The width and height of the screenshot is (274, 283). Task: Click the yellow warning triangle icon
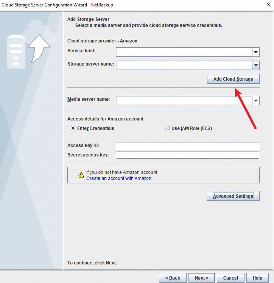click(x=81, y=175)
